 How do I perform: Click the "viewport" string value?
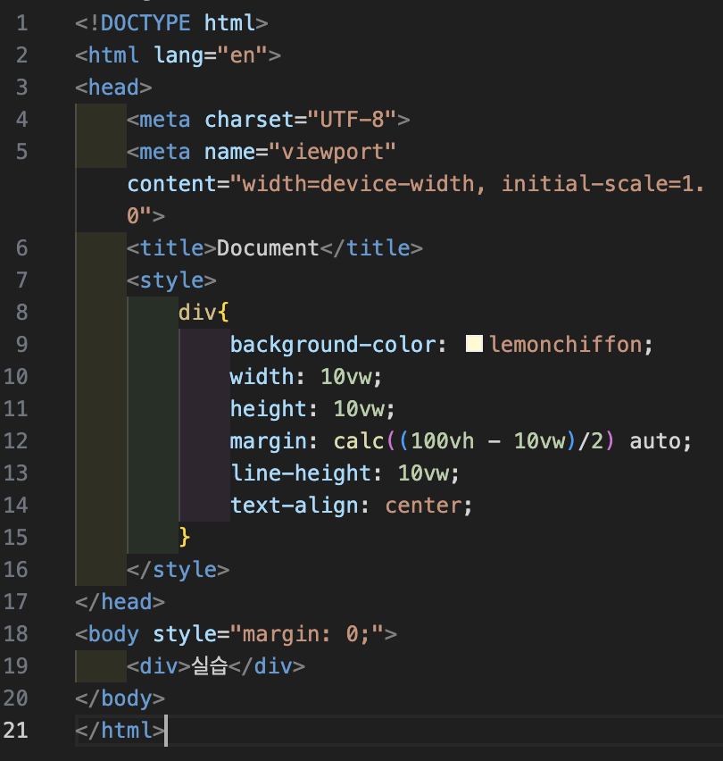[x=332, y=152]
